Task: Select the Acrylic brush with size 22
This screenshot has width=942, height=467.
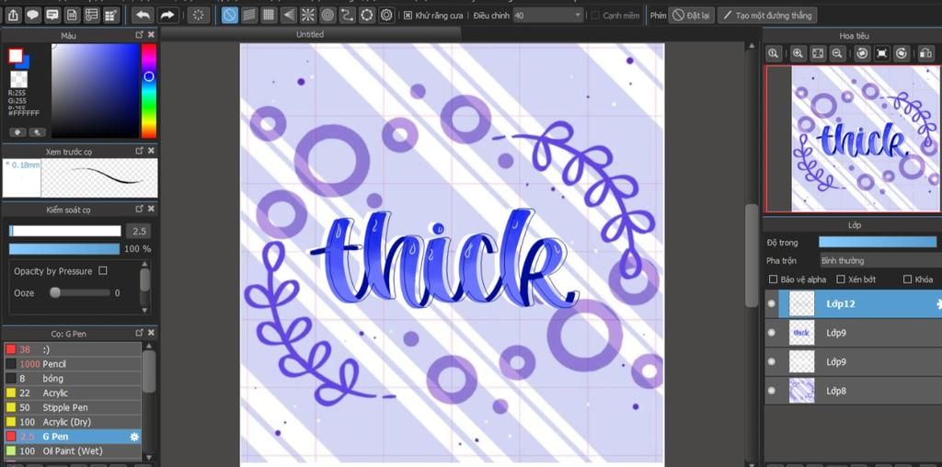Action: pos(72,393)
